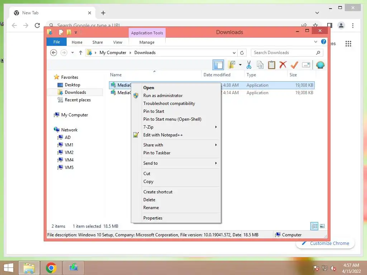
Task: Select Desktop in Favorites
Action: (x=72, y=85)
